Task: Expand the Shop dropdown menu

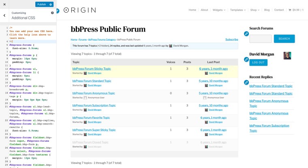Action: (255, 10)
